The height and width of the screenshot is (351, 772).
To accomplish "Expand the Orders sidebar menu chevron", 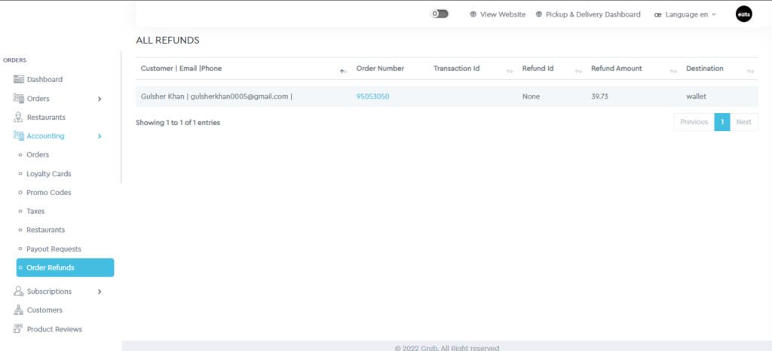I will tap(100, 99).
